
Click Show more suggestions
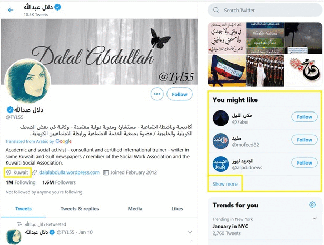tap(225, 184)
